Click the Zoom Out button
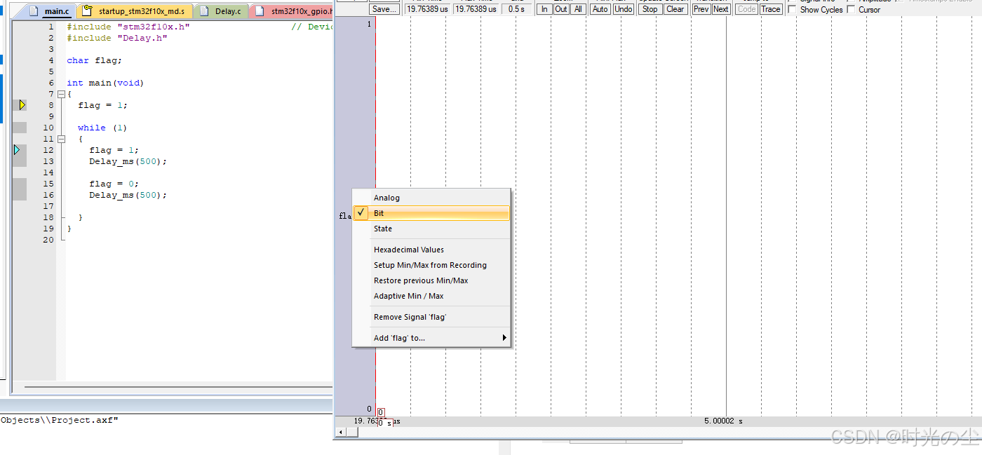The height and width of the screenshot is (455, 982). tap(561, 9)
